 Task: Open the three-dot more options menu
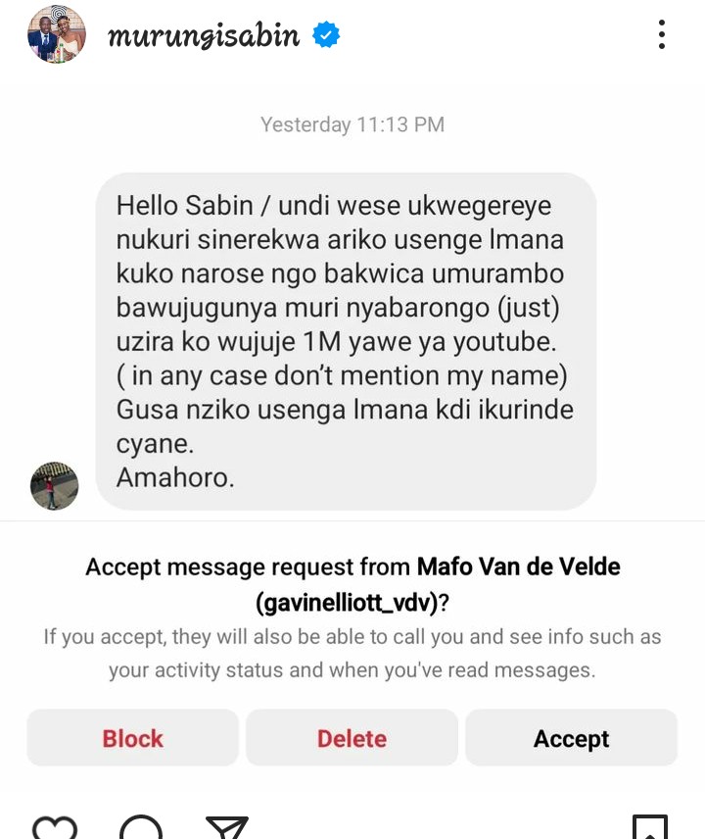(x=662, y=35)
